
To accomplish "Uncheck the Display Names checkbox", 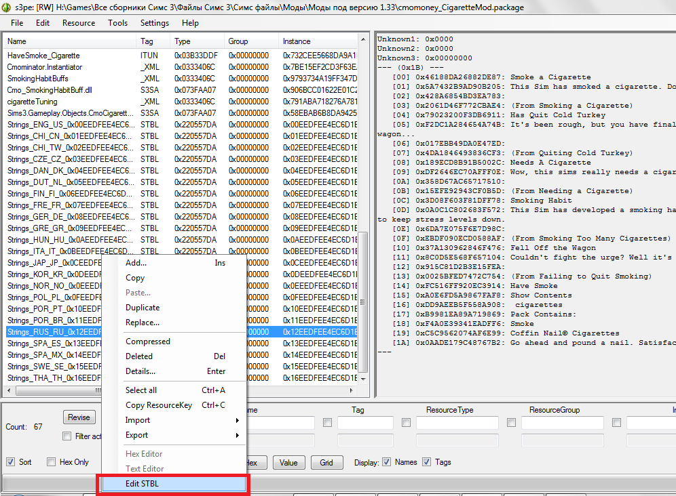I will (x=386, y=462).
